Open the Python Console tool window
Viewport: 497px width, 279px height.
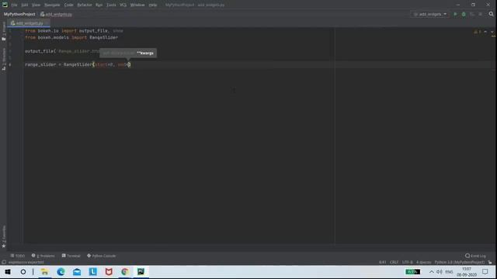[102, 256]
